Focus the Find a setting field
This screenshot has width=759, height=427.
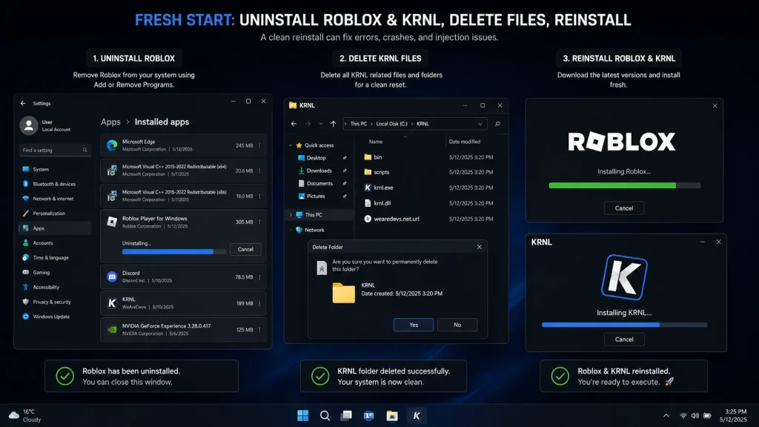[55, 150]
